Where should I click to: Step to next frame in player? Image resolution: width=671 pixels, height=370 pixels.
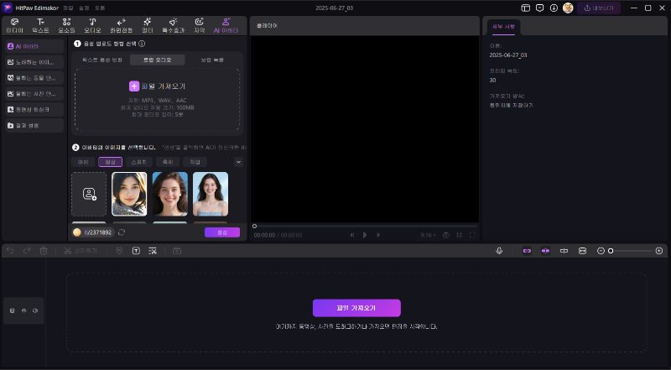378,235
